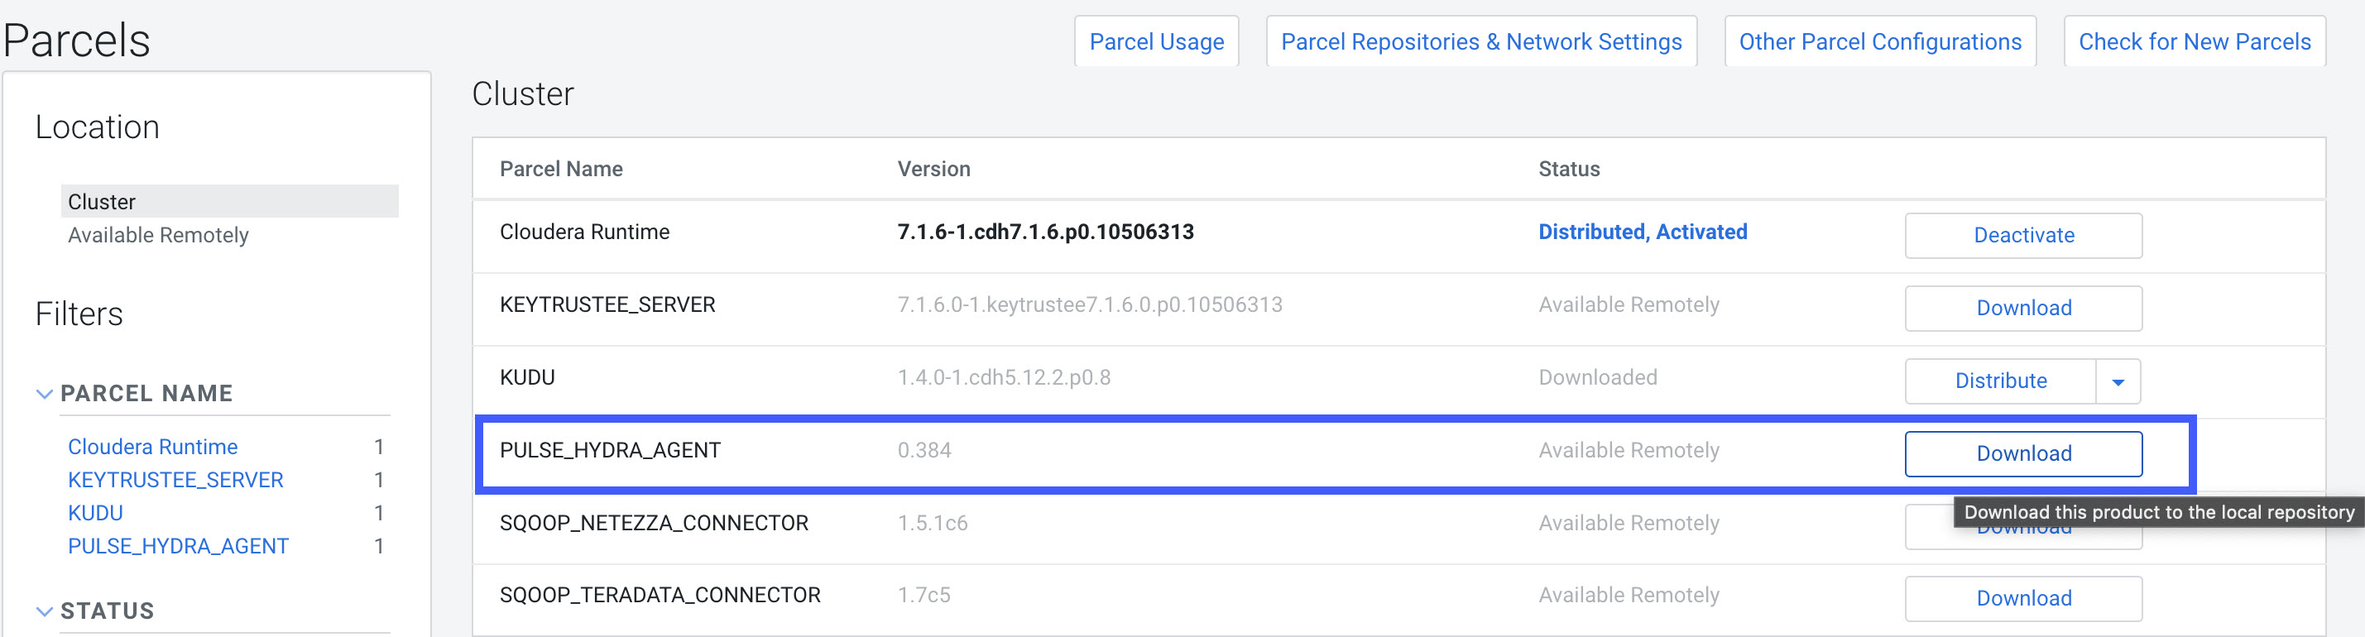Download the PULSE_HYDRA_AGENT parcel
This screenshot has width=2365, height=637.
2023,453
